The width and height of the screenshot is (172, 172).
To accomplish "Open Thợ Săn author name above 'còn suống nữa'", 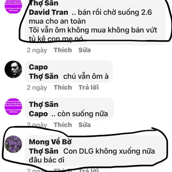I will coord(44,104).
